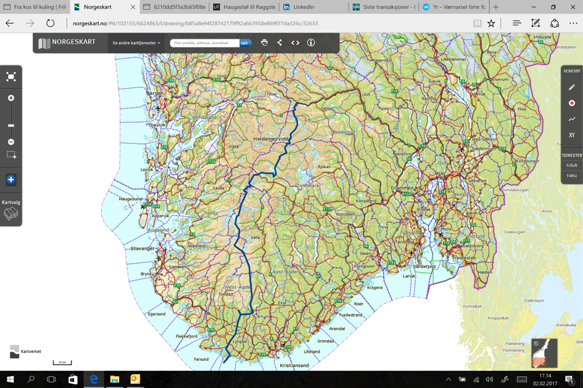The image size is (583, 388).
Task: Click the 'Finn område, adresse' search field
Action: [x=204, y=43]
